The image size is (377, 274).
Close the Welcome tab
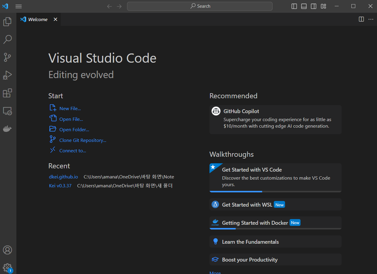(55, 19)
